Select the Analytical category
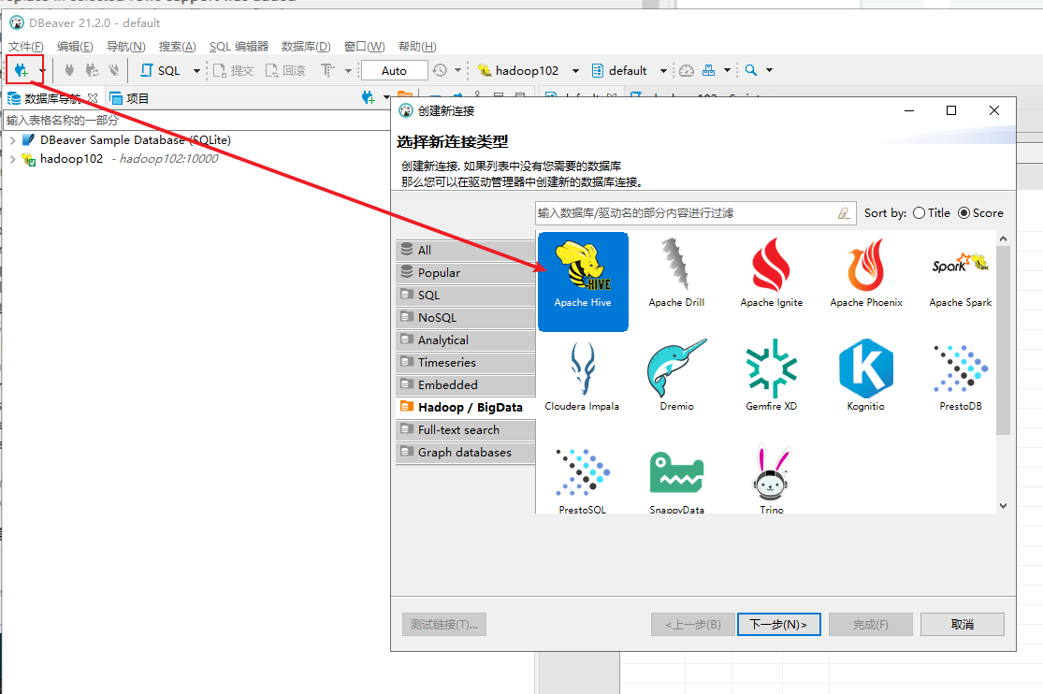 (x=465, y=340)
